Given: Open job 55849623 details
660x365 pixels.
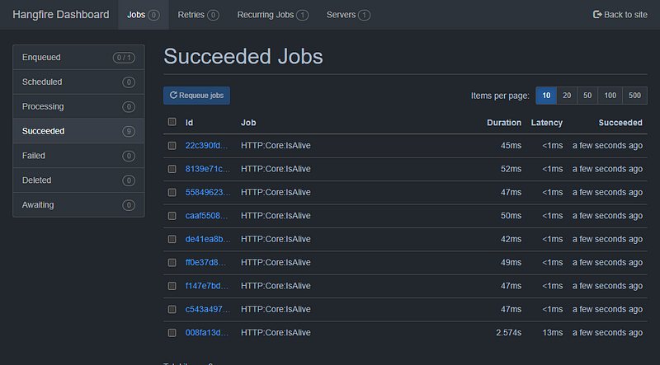Looking at the screenshot, I should click(x=208, y=192).
